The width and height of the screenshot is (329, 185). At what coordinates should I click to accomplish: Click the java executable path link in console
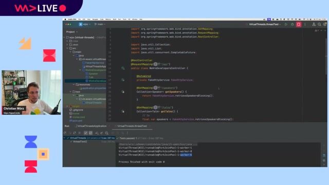click(x=158, y=144)
